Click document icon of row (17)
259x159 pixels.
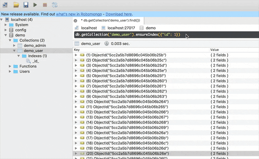(82, 138)
